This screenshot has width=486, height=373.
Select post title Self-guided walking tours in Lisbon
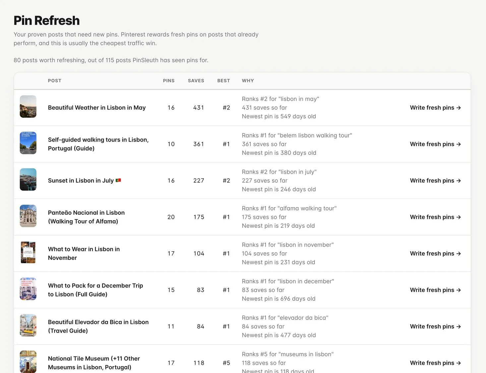click(98, 144)
